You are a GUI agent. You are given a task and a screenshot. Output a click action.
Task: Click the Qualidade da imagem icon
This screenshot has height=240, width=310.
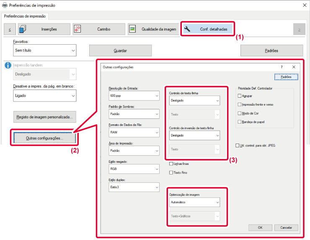pyautogui.click(x=133, y=29)
